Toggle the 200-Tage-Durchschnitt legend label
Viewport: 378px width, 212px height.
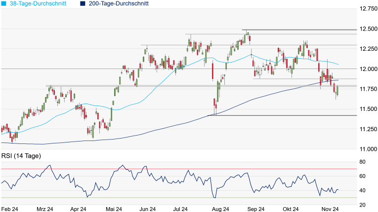pyautogui.click(x=117, y=4)
